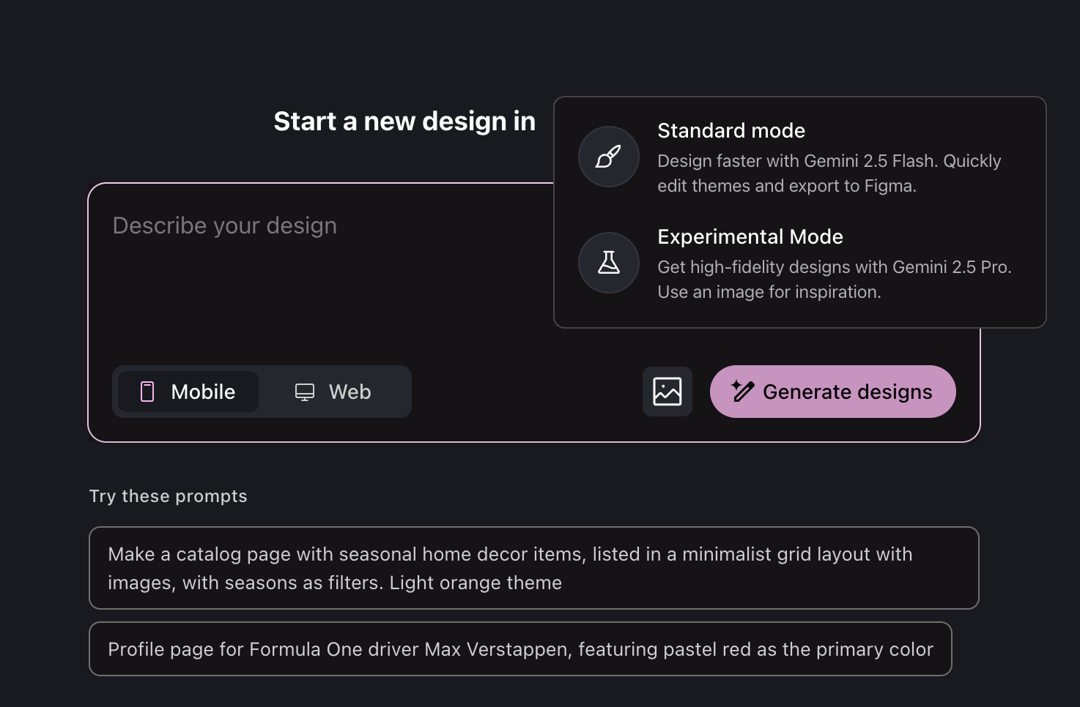Click the flask icon for Experimental Mode

click(x=608, y=263)
